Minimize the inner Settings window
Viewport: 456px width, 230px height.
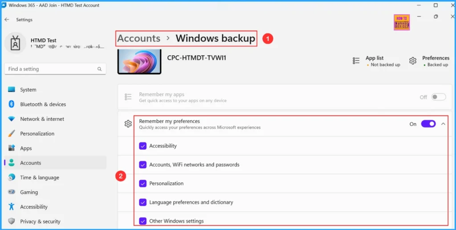tap(419, 16)
